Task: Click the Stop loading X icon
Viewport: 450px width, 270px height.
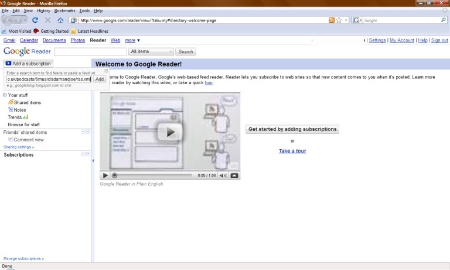Action: click(47, 20)
